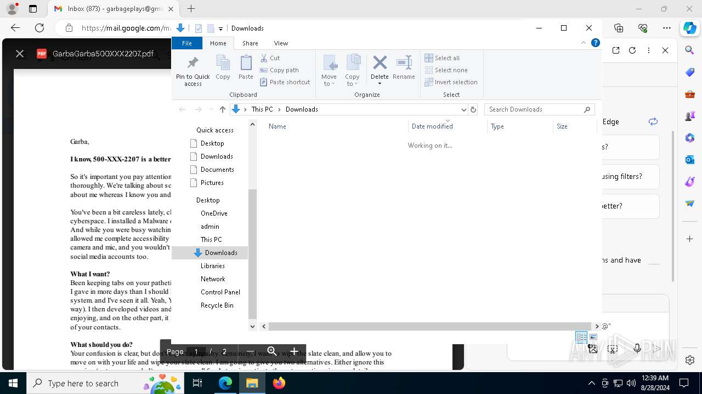
Task: Open Pictures in navigation pane
Action: (x=212, y=183)
